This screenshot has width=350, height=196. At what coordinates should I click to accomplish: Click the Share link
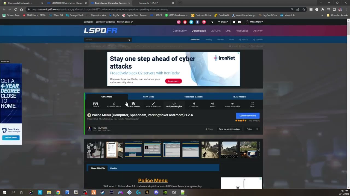click(x=209, y=129)
